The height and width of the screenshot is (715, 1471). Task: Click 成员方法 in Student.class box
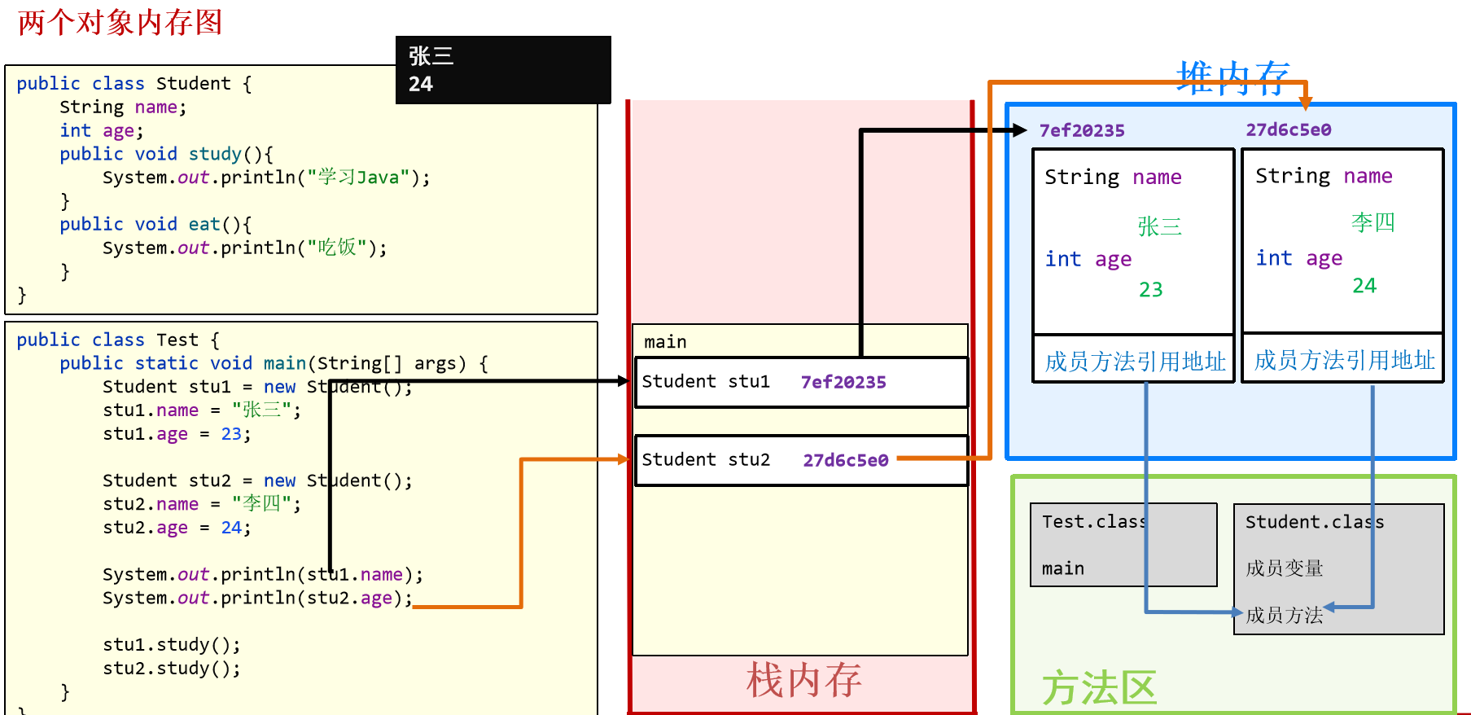1284,616
